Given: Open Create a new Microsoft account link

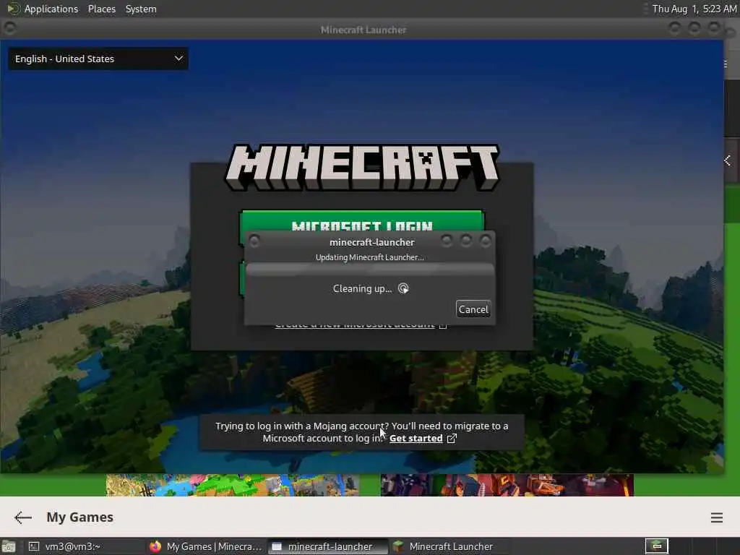Looking at the screenshot, I should [354, 325].
